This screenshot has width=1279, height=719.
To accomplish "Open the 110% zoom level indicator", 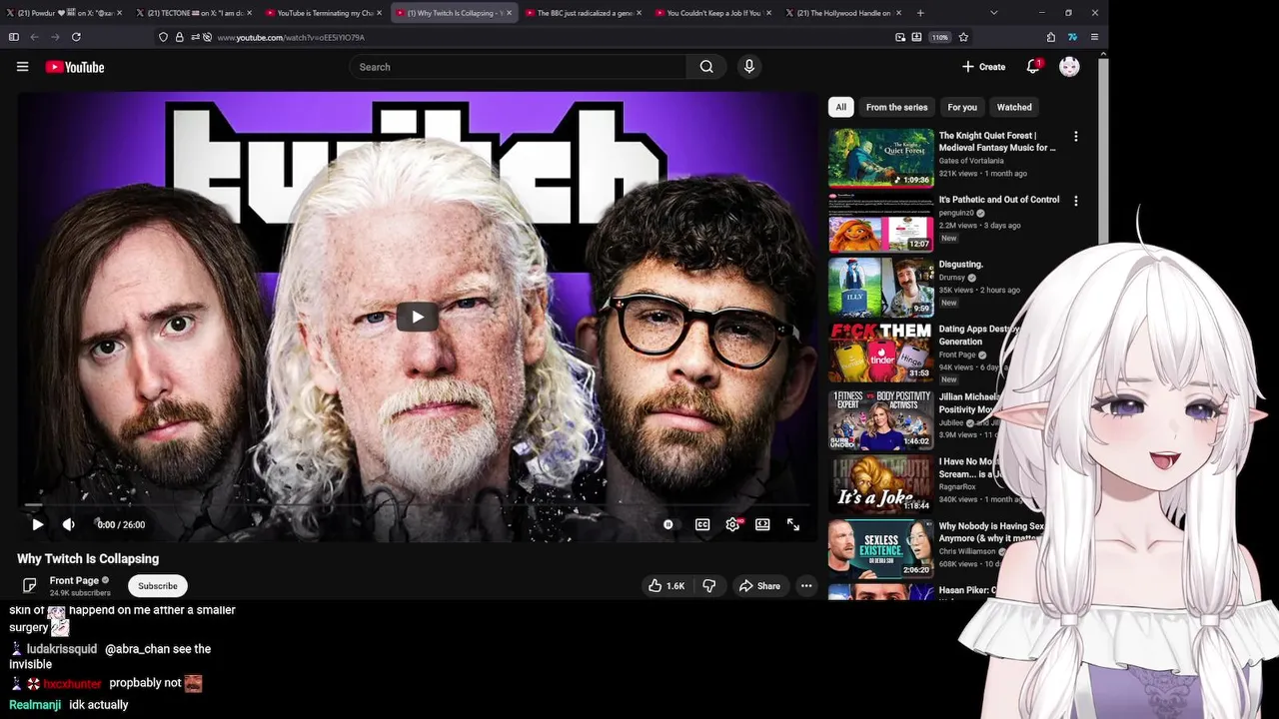I will click(x=940, y=37).
